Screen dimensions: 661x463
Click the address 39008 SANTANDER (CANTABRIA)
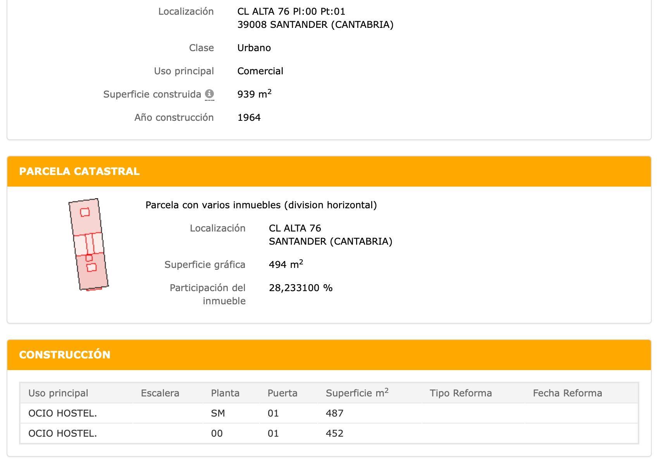pyautogui.click(x=316, y=24)
